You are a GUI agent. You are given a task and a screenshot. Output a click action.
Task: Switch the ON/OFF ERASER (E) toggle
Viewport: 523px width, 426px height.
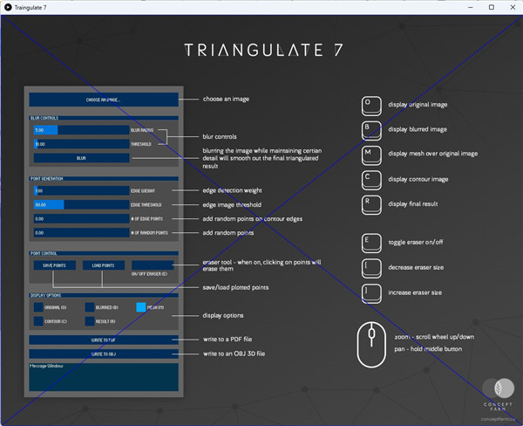[x=153, y=265]
